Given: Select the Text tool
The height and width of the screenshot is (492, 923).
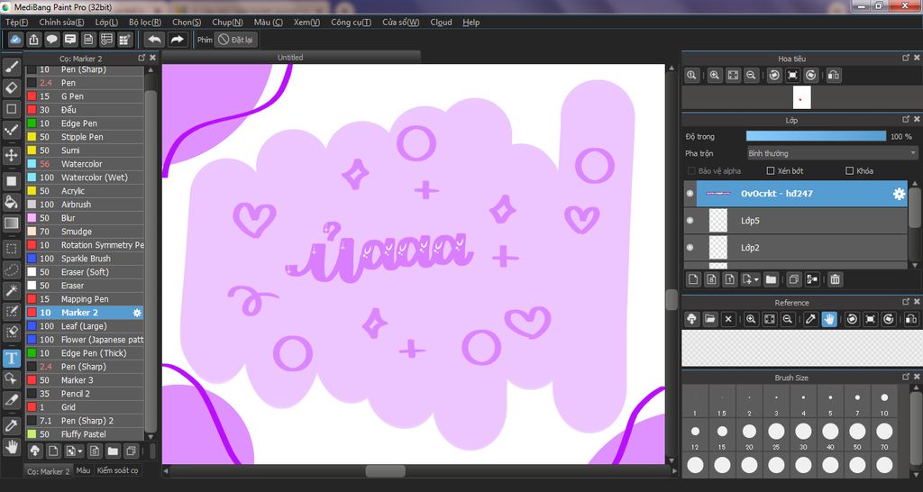Looking at the screenshot, I should tap(11, 358).
